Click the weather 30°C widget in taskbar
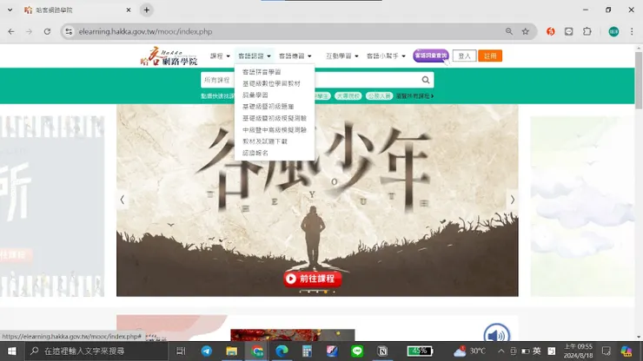Screen dimensions: 643x361 coord(469,351)
